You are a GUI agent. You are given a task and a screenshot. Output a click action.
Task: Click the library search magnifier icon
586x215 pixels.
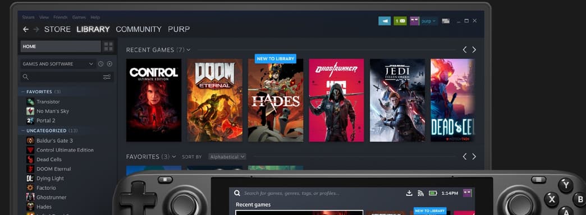tap(25, 77)
